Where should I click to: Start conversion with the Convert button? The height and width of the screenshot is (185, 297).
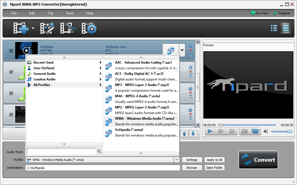coord(258,160)
